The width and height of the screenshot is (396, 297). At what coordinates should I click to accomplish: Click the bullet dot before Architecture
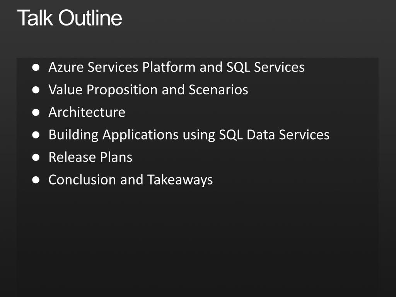(36, 112)
